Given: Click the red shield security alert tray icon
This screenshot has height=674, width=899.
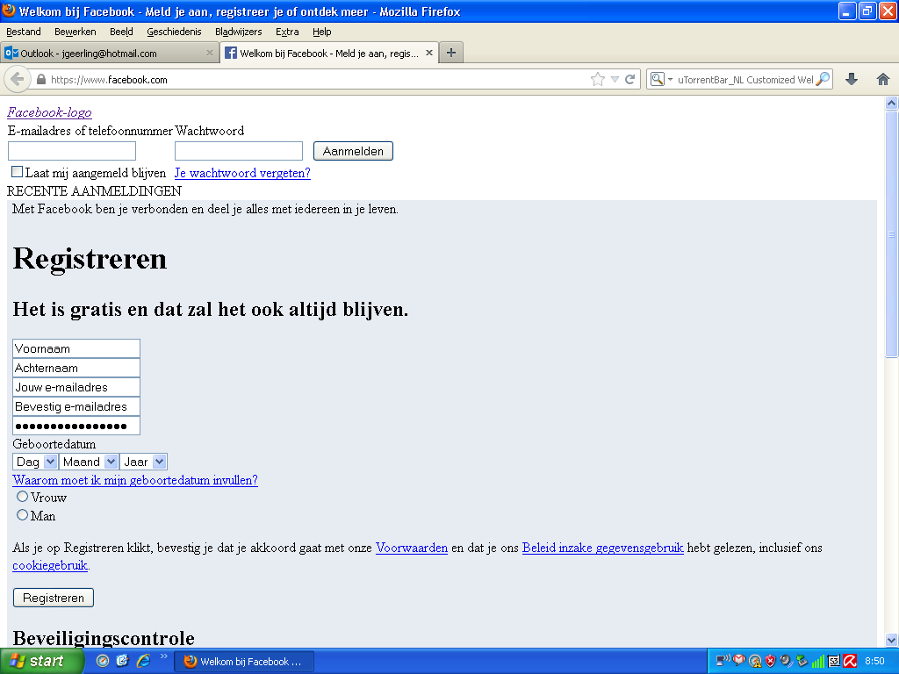Looking at the screenshot, I should click(770, 661).
